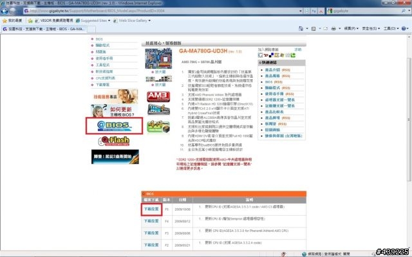Click the Print icon in command bar
The height and width of the screenshot is (257, 412).
pyautogui.click(x=333, y=28)
